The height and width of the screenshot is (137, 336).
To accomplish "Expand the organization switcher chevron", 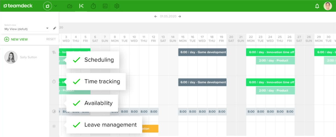I will point(55,6).
